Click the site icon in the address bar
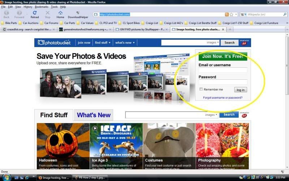Viewport: 289px width, 181px height. pos(96,14)
